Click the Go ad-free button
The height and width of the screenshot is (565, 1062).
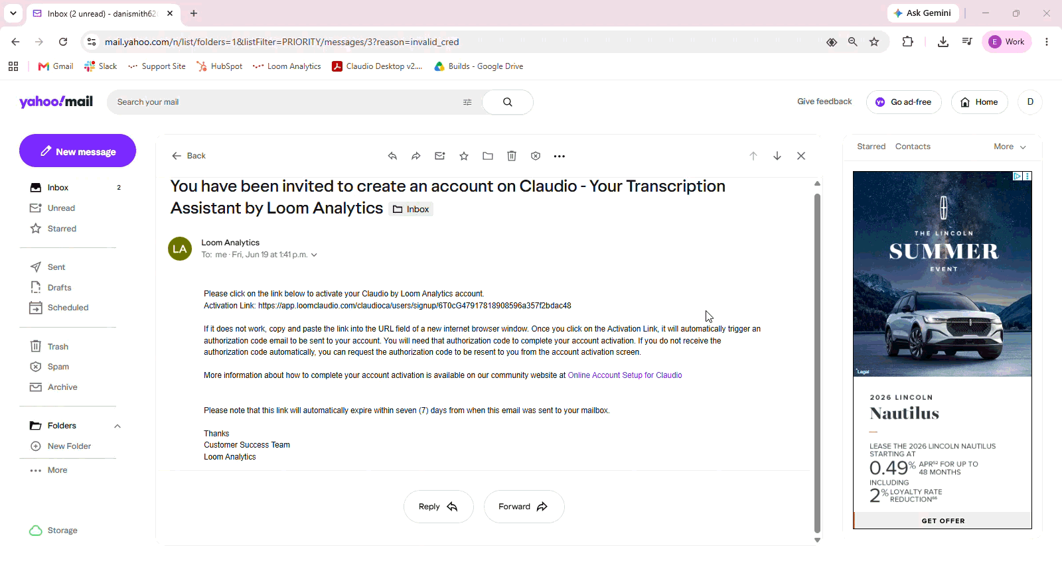[904, 102]
